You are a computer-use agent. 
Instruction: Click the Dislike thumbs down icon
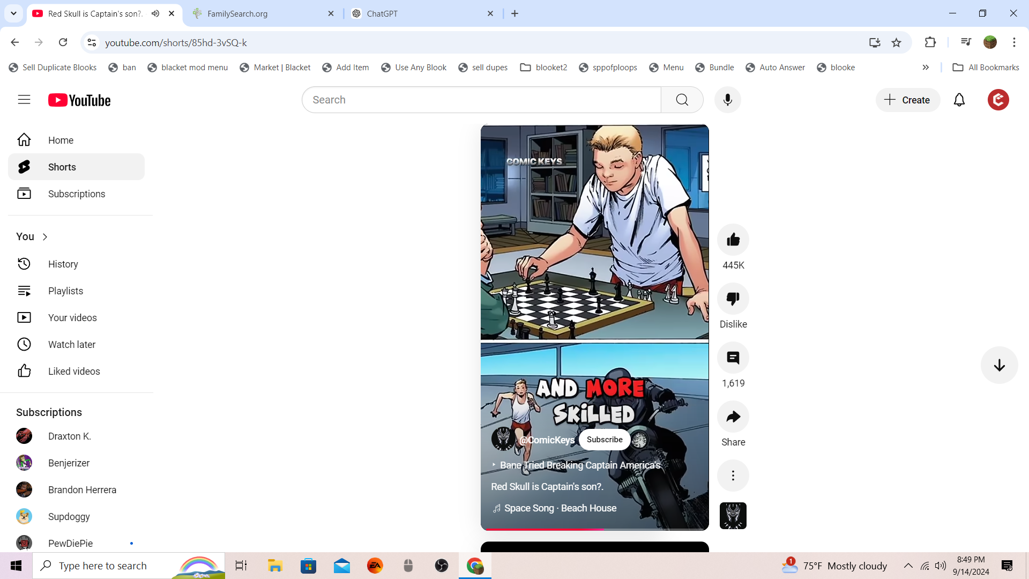coord(733,299)
